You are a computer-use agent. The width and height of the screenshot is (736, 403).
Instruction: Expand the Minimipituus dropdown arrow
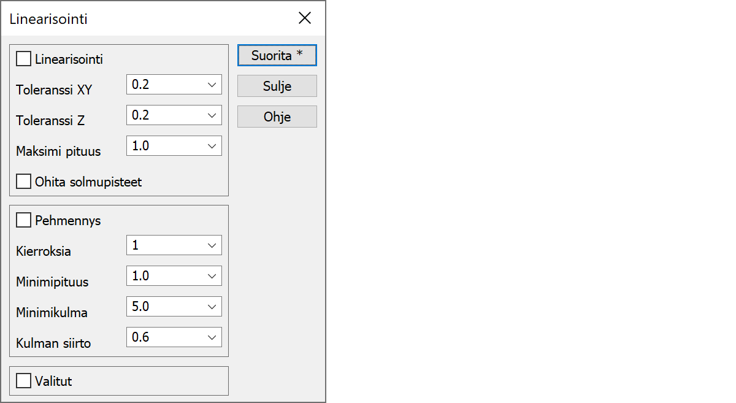(212, 276)
